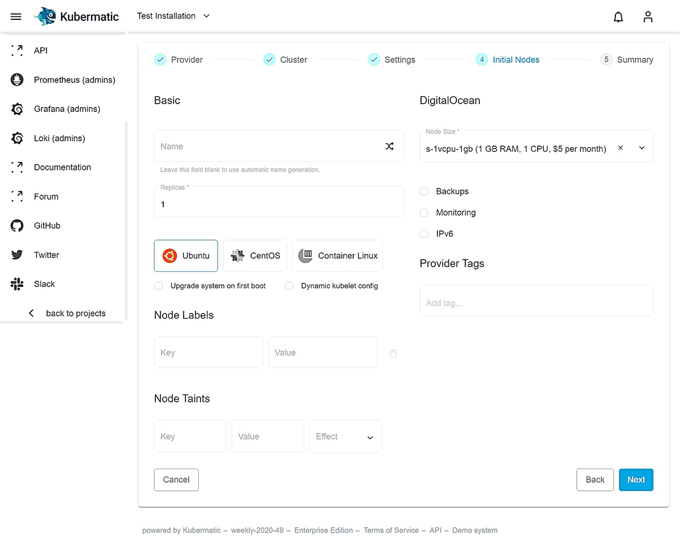Click the trash icon next to Node Labels

tap(393, 353)
